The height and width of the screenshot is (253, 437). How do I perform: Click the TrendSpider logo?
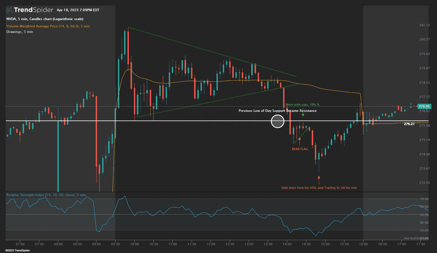29,10
